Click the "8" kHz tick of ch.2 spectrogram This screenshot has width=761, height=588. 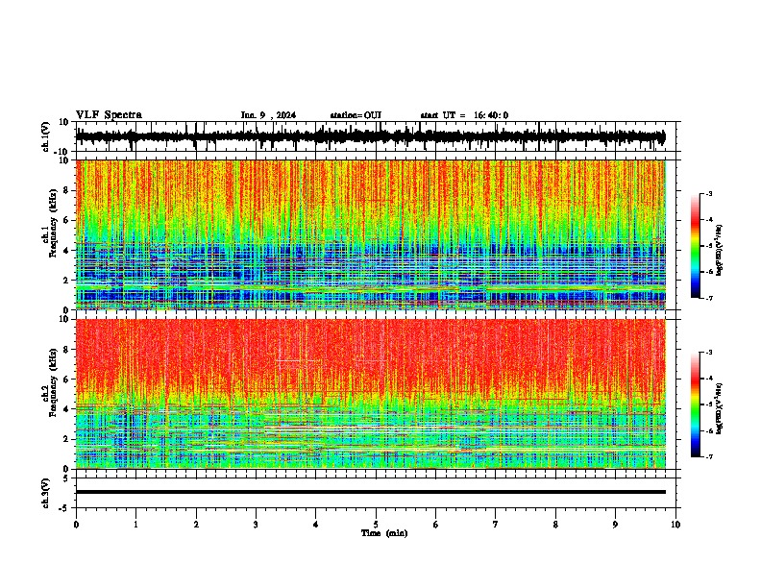(66, 350)
